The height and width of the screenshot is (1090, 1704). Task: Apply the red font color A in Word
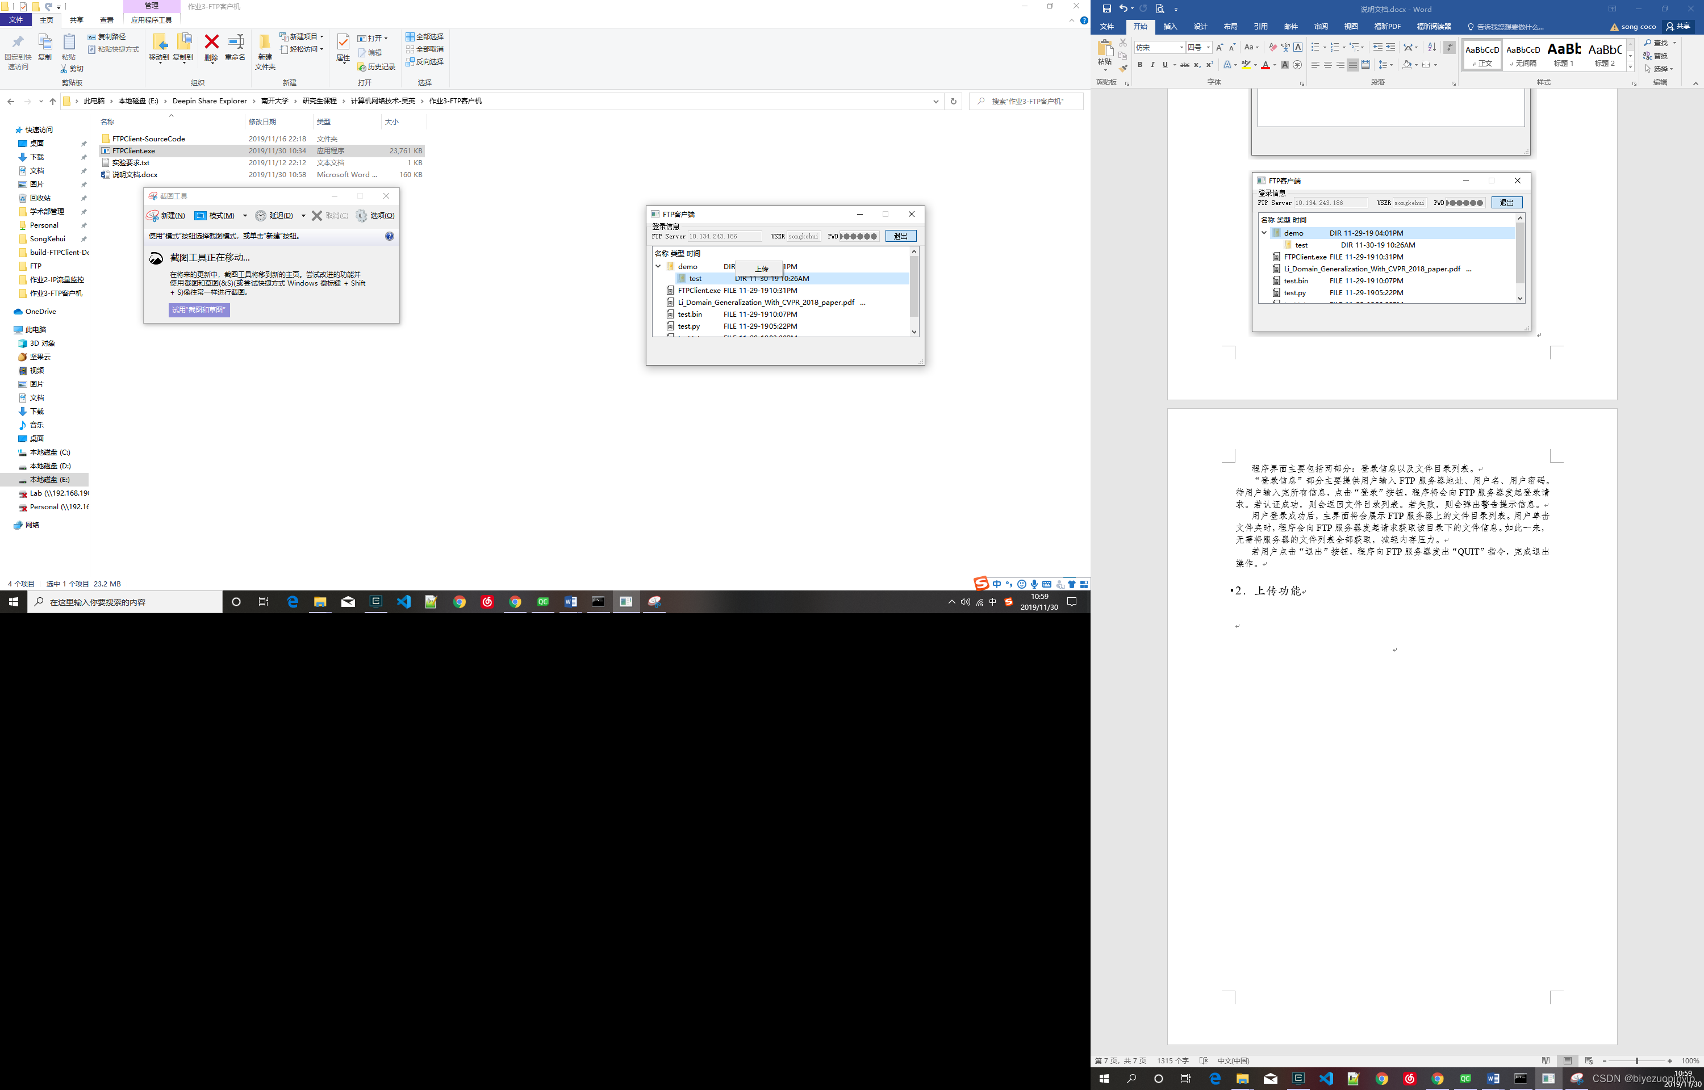coord(1265,64)
